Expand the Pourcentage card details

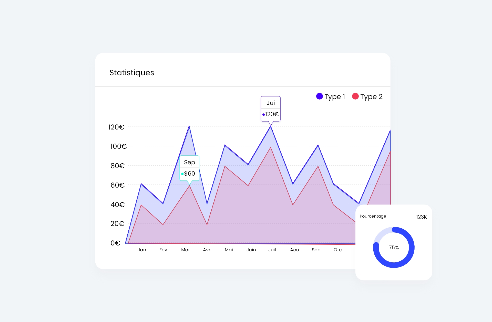394,216
